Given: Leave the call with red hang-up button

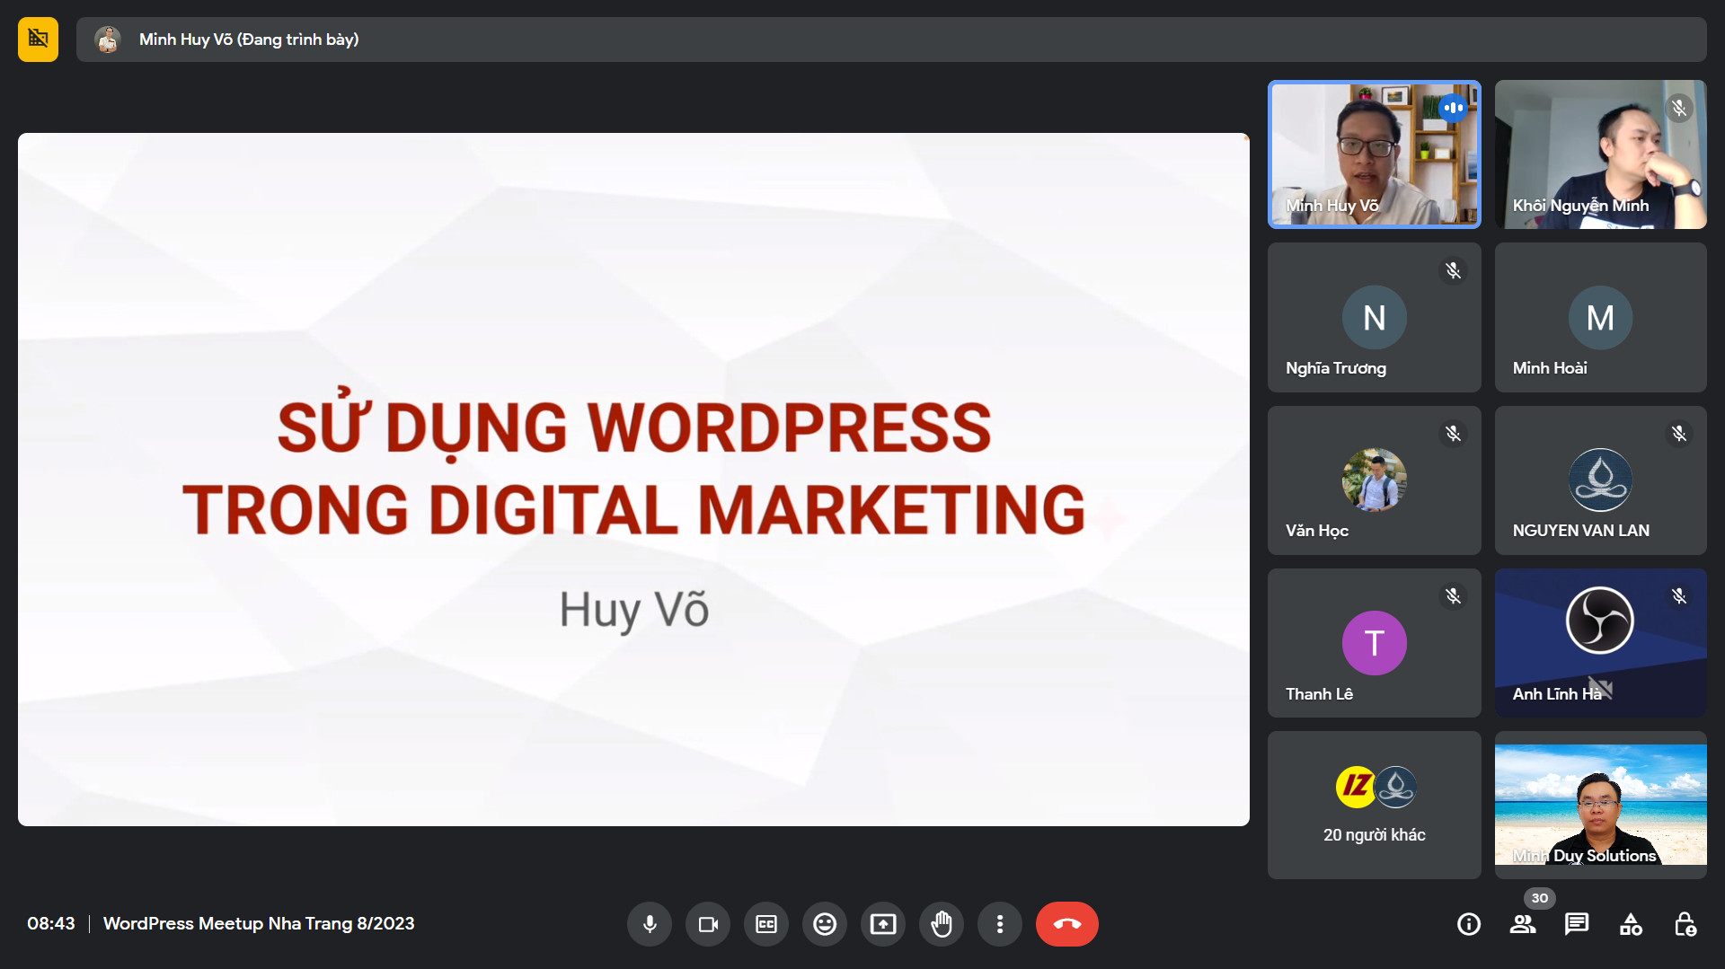Looking at the screenshot, I should (1066, 924).
